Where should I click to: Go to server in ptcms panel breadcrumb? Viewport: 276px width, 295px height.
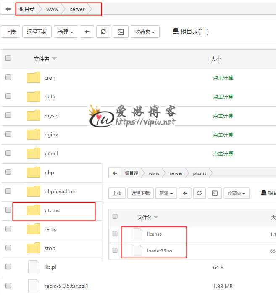point(176,173)
